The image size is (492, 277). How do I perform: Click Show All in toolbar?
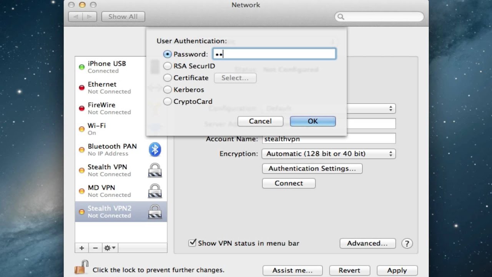coord(123,17)
